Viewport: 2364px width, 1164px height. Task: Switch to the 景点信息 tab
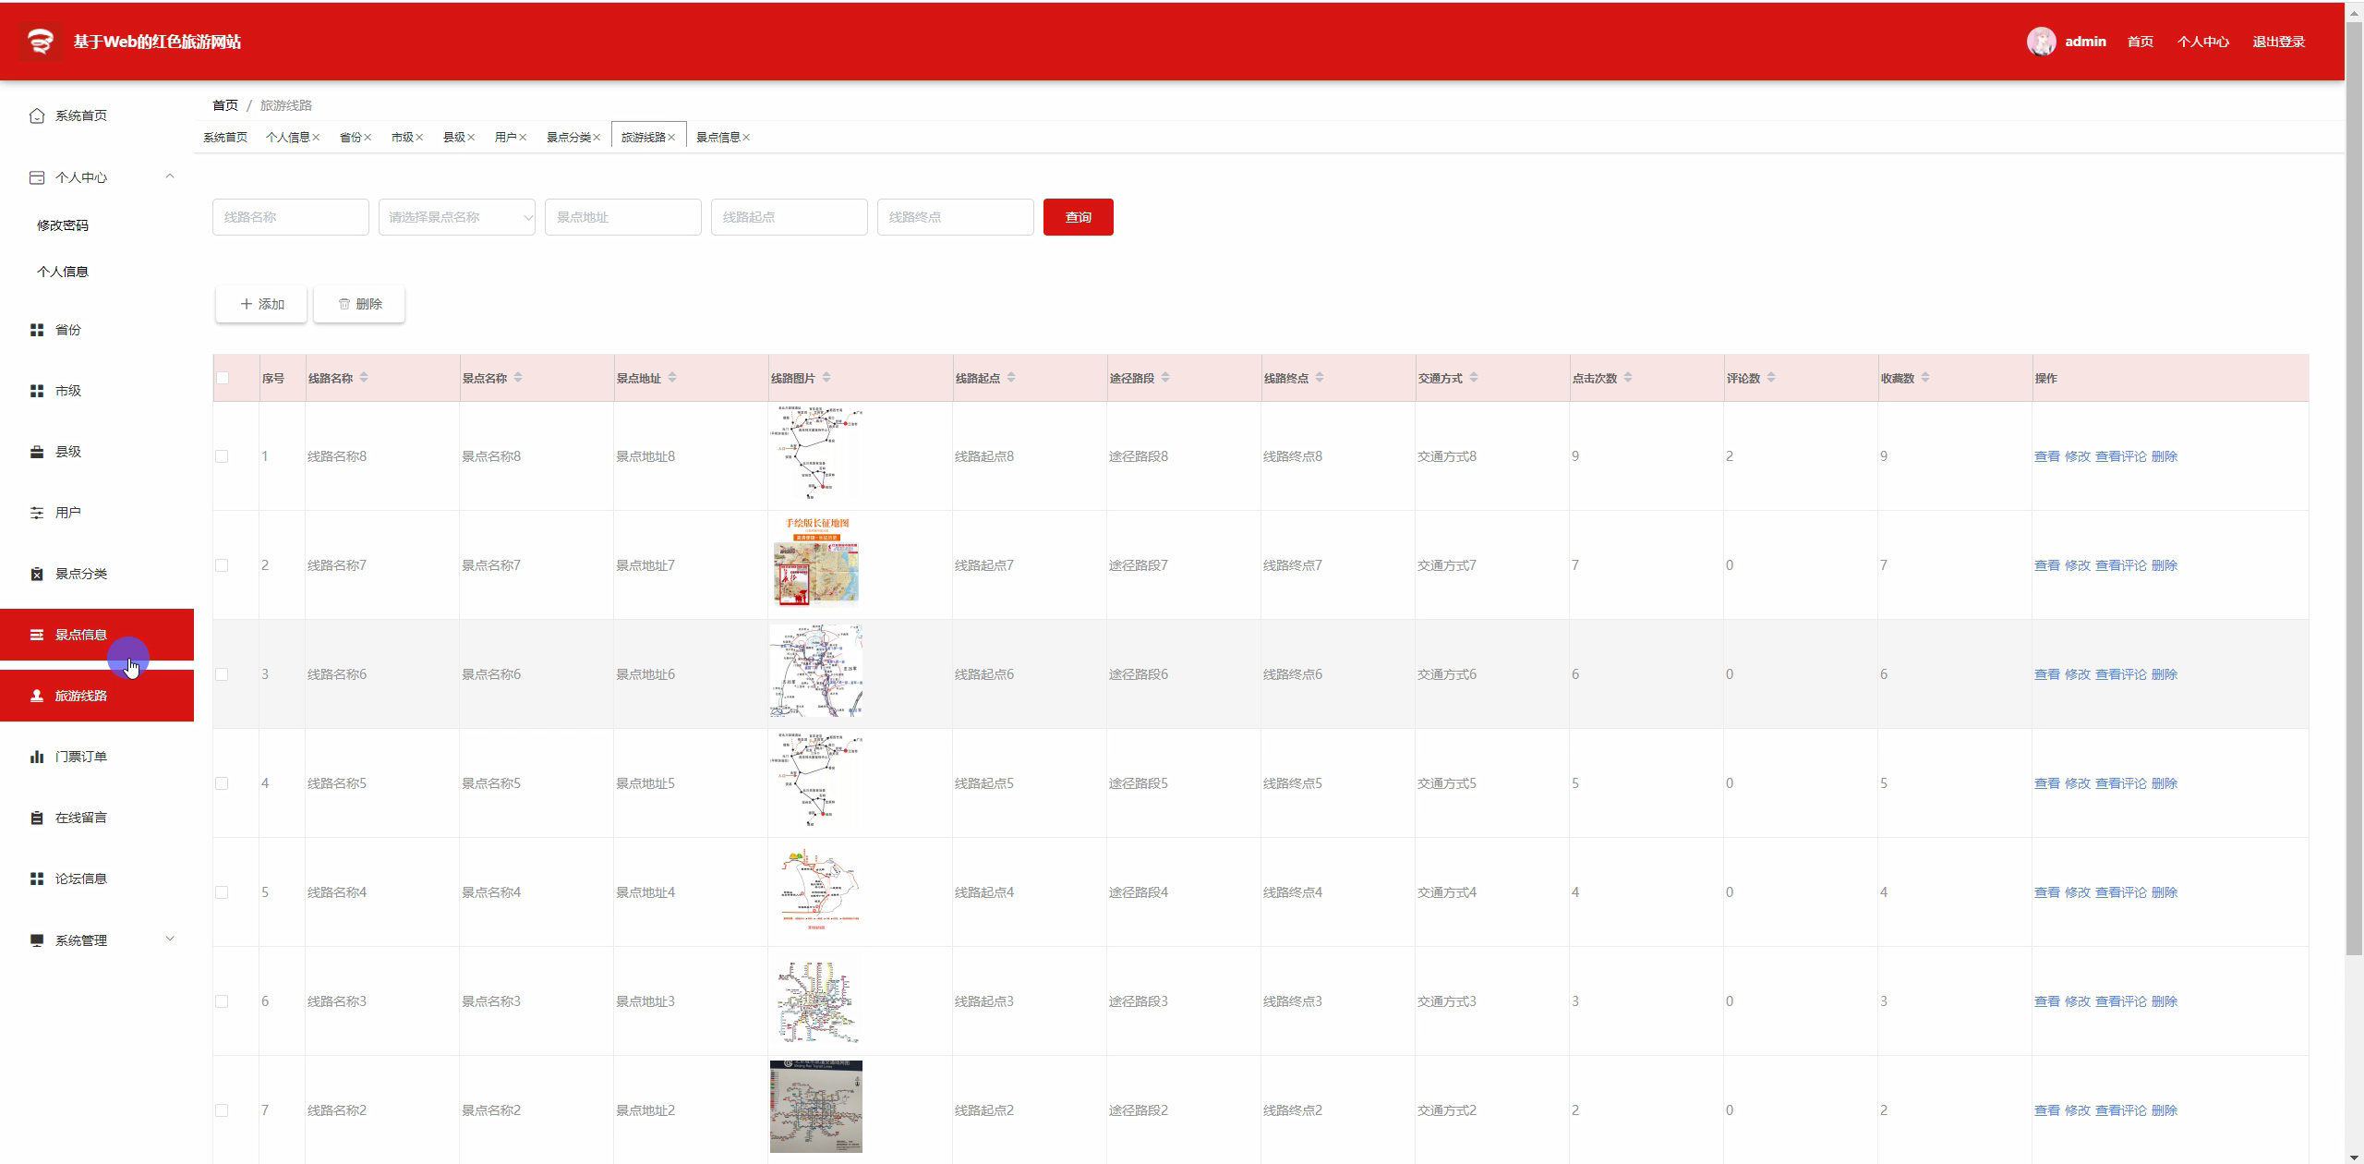(x=718, y=138)
